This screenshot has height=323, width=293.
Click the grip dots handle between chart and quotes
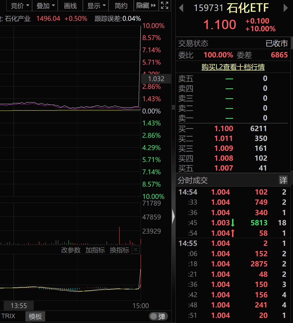[174, 108]
